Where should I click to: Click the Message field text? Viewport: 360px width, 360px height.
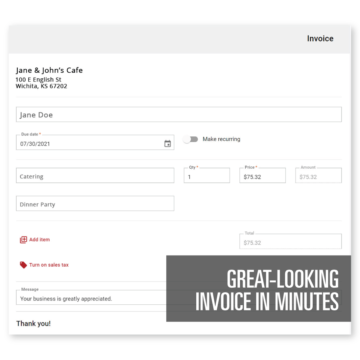[x=66, y=299]
